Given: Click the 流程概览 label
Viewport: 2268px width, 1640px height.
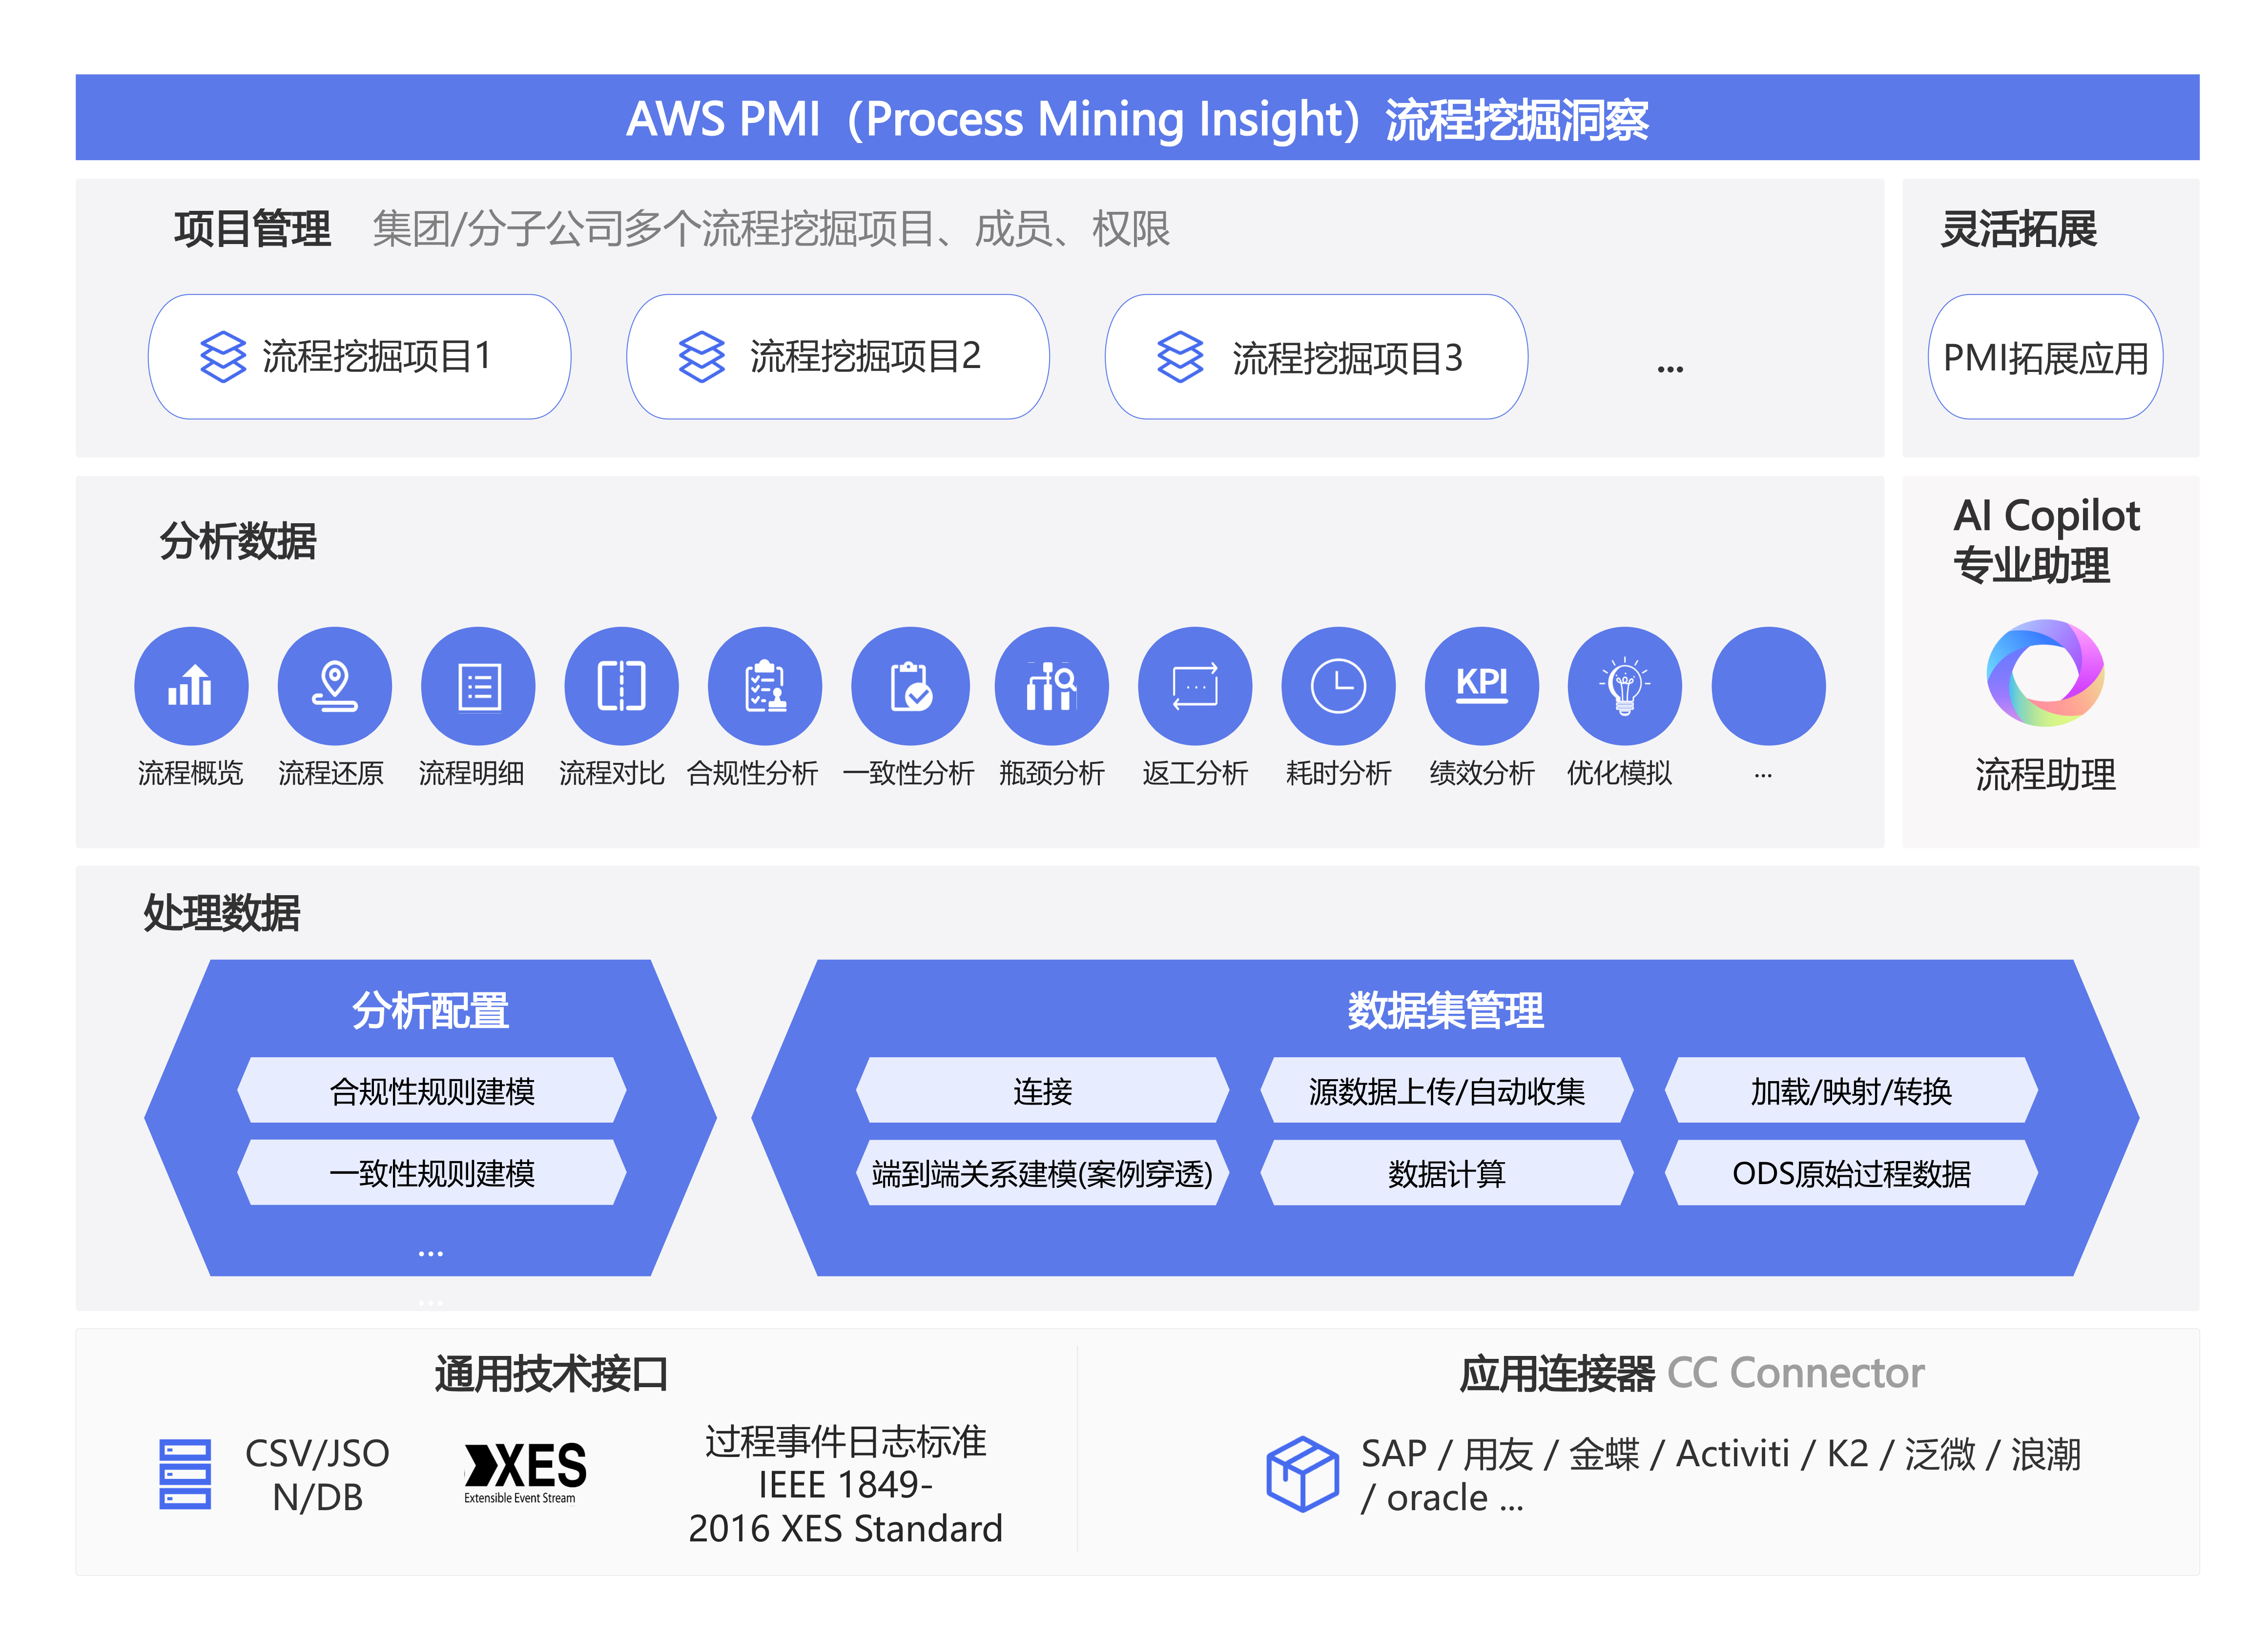Looking at the screenshot, I should point(190,773).
